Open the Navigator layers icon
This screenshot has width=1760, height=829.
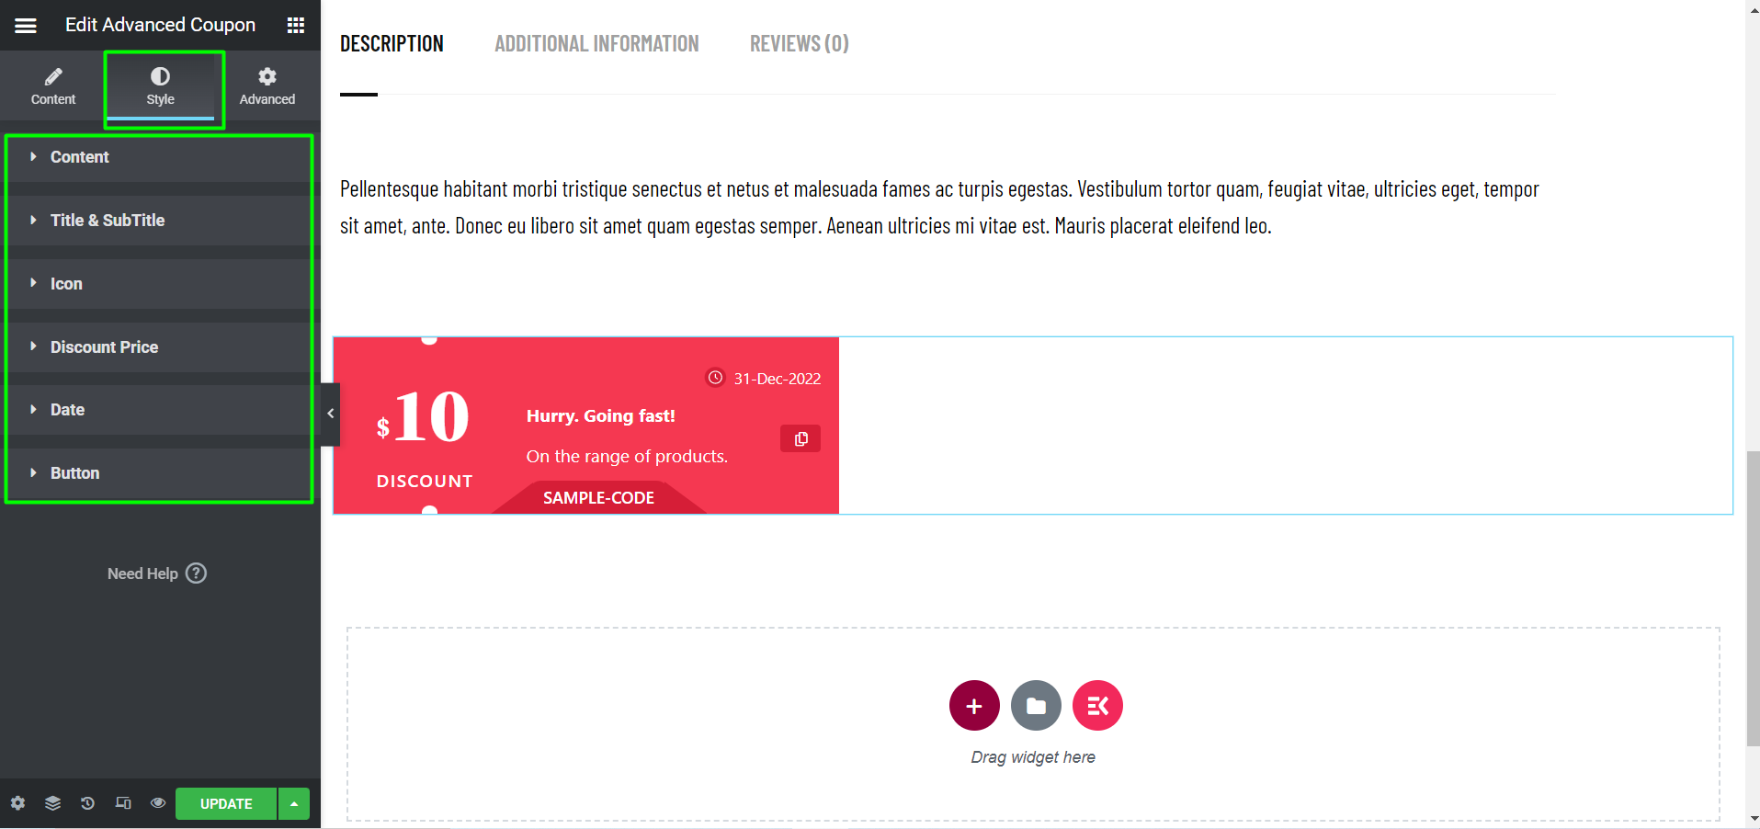[52, 803]
